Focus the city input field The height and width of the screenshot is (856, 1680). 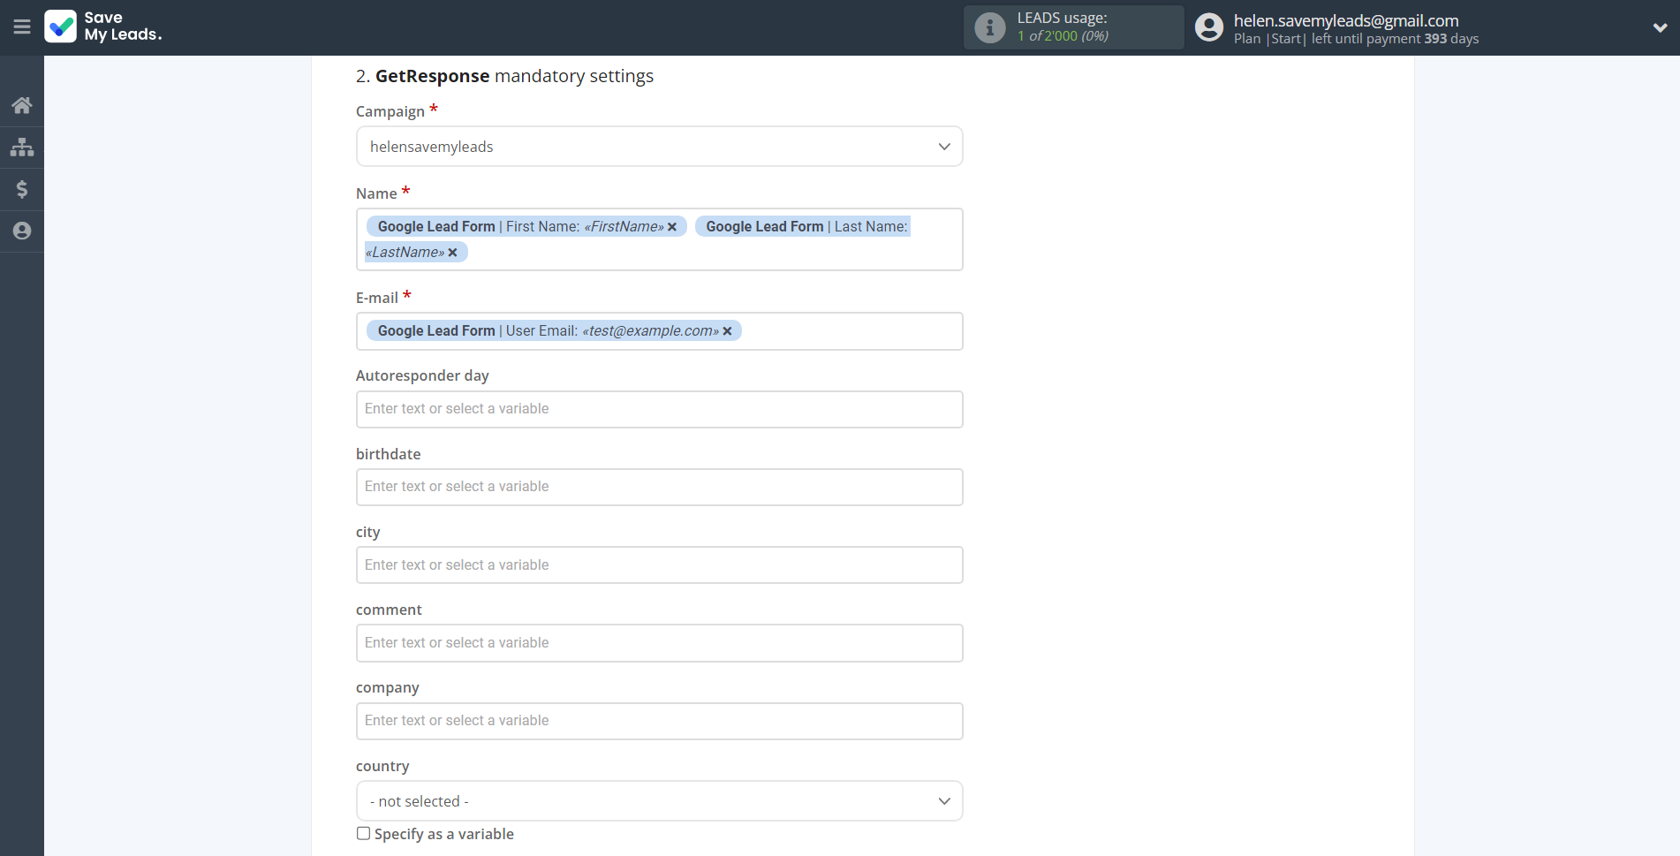click(x=659, y=565)
